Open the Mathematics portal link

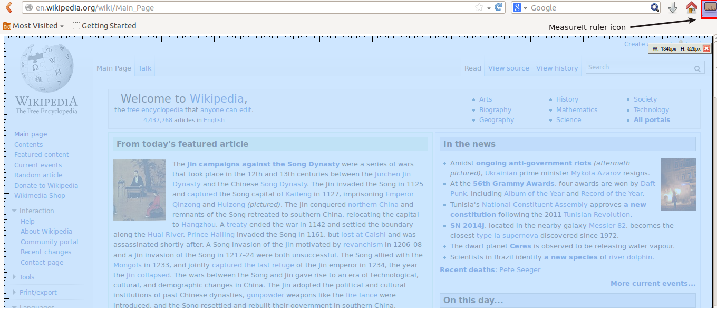point(577,110)
